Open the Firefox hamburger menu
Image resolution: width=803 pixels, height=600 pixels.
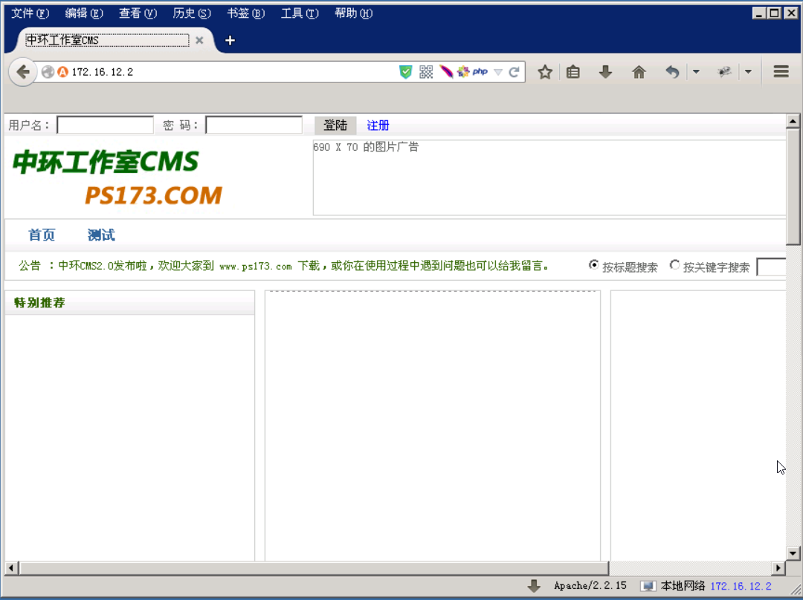click(x=780, y=71)
